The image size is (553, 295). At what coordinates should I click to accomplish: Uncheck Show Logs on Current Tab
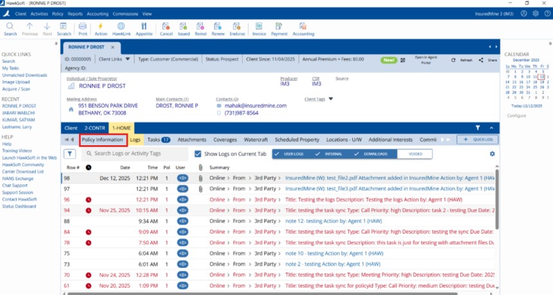(x=198, y=154)
